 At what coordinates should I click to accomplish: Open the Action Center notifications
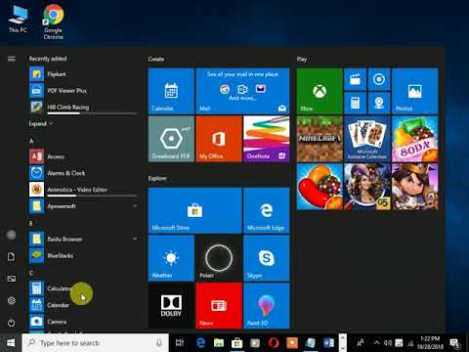point(455,343)
